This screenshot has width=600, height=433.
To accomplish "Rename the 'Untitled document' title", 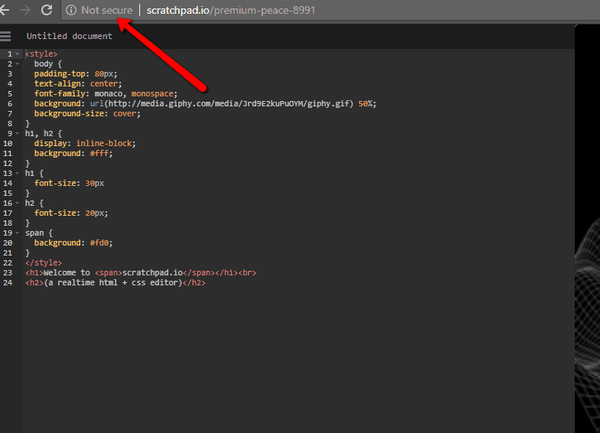I will click(x=69, y=36).
